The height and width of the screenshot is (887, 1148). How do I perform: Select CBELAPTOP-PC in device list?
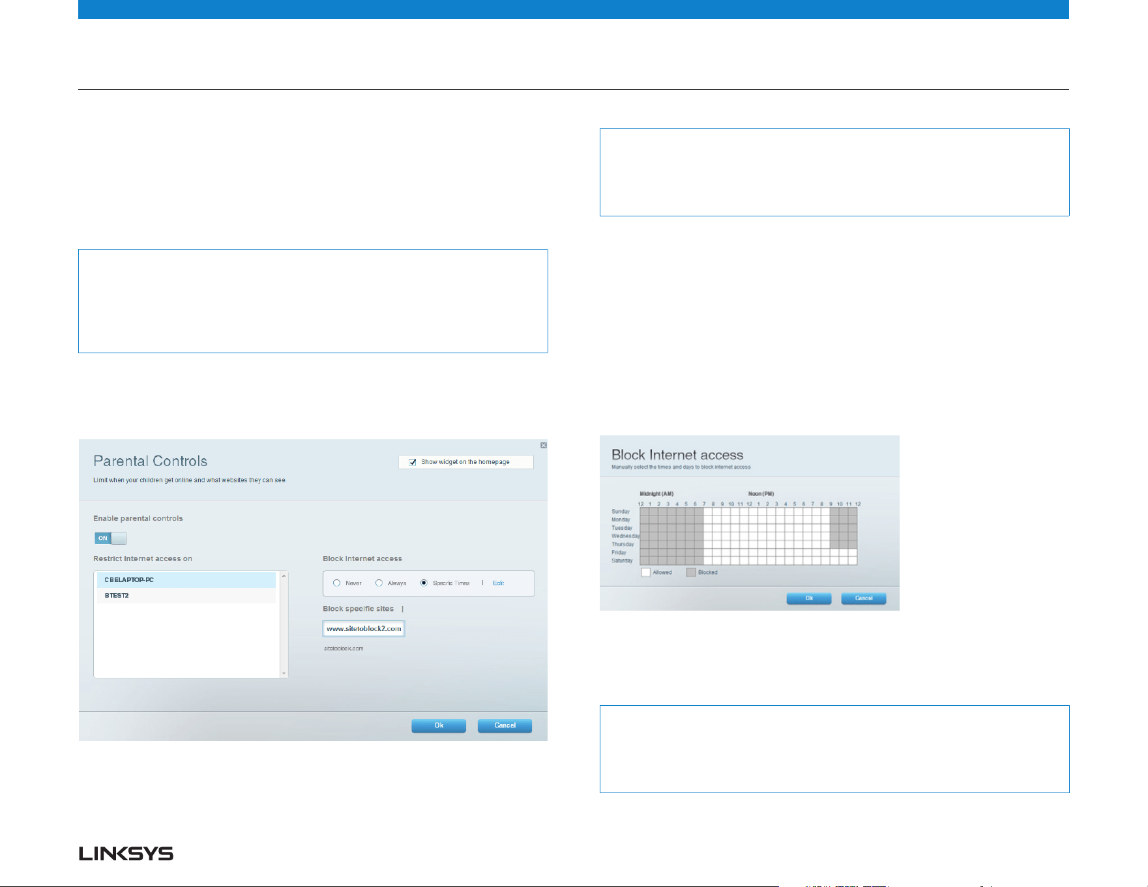tap(186, 580)
